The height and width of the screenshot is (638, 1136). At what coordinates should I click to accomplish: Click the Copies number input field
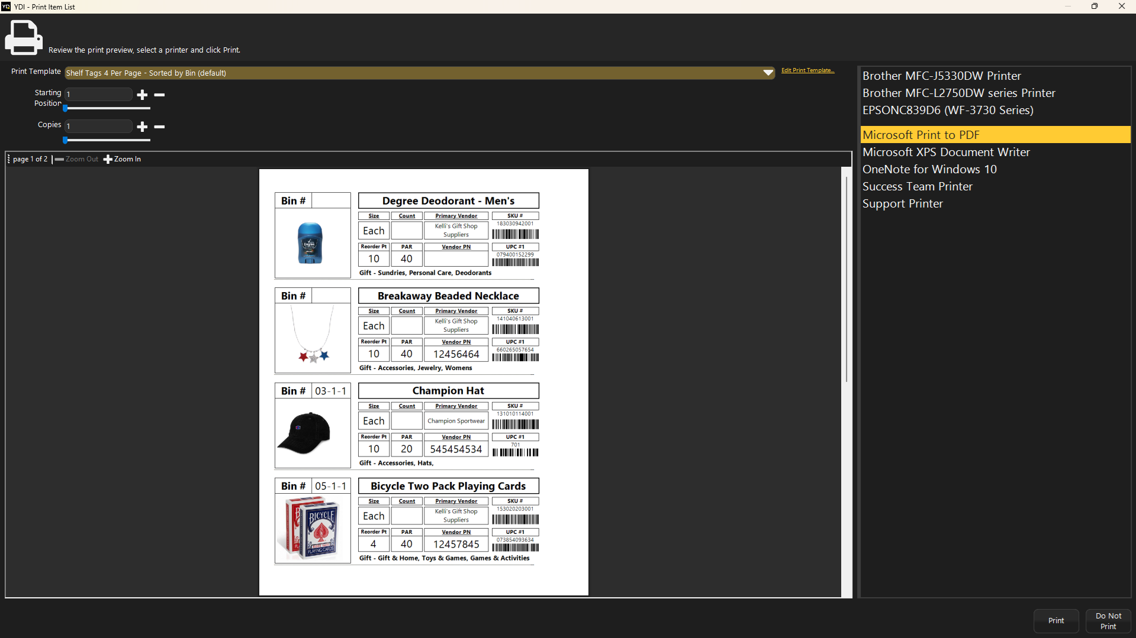(x=99, y=126)
